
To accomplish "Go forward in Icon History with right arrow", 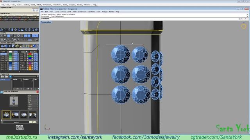I will (37, 10).
